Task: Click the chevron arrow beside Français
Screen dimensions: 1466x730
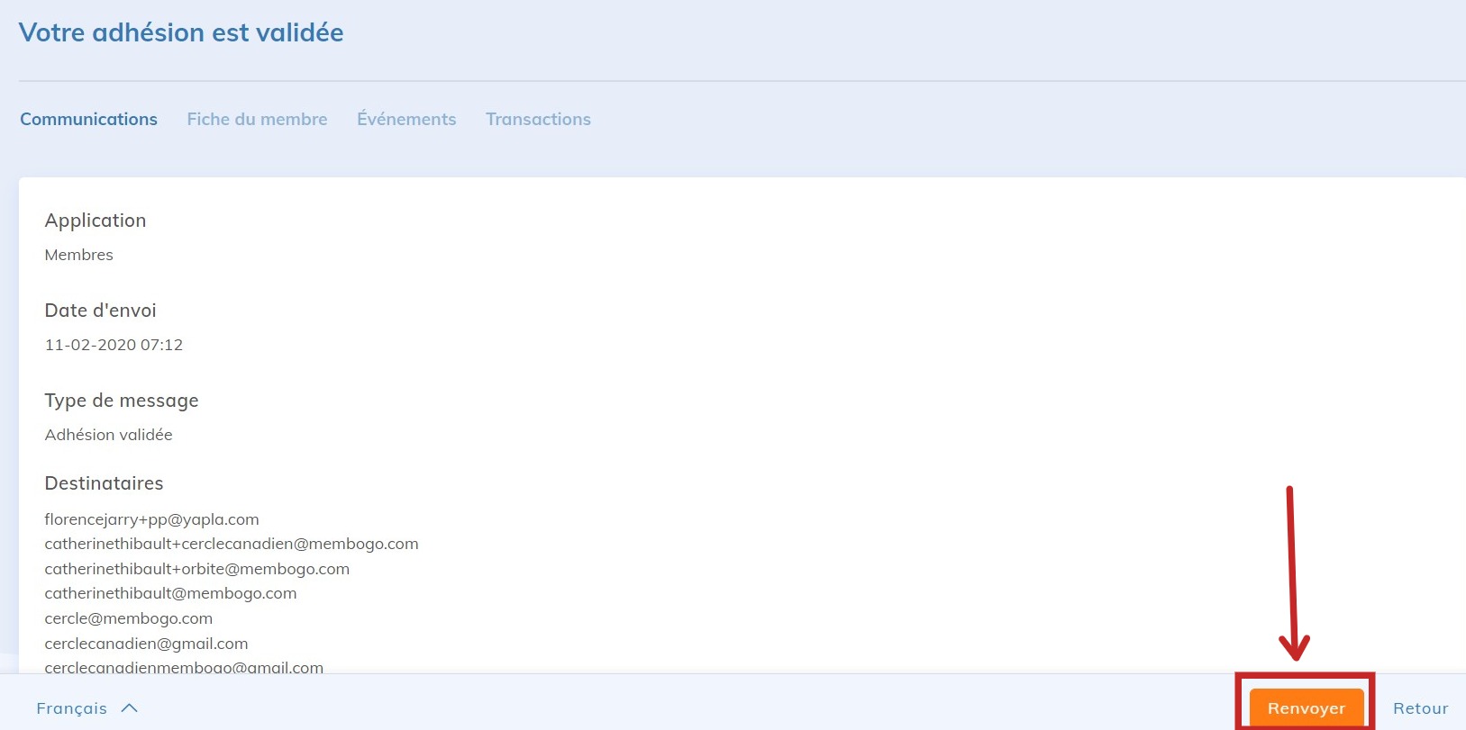Action: 130,707
